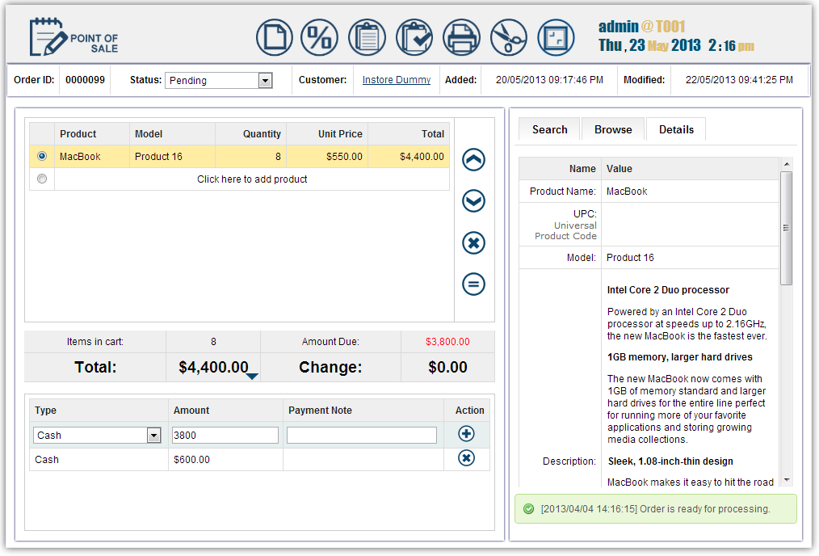Image resolution: width=819 pixels, height=556 pixels.
Task: Click the Point of Sale logo
Action: click(x=73, y=36)
